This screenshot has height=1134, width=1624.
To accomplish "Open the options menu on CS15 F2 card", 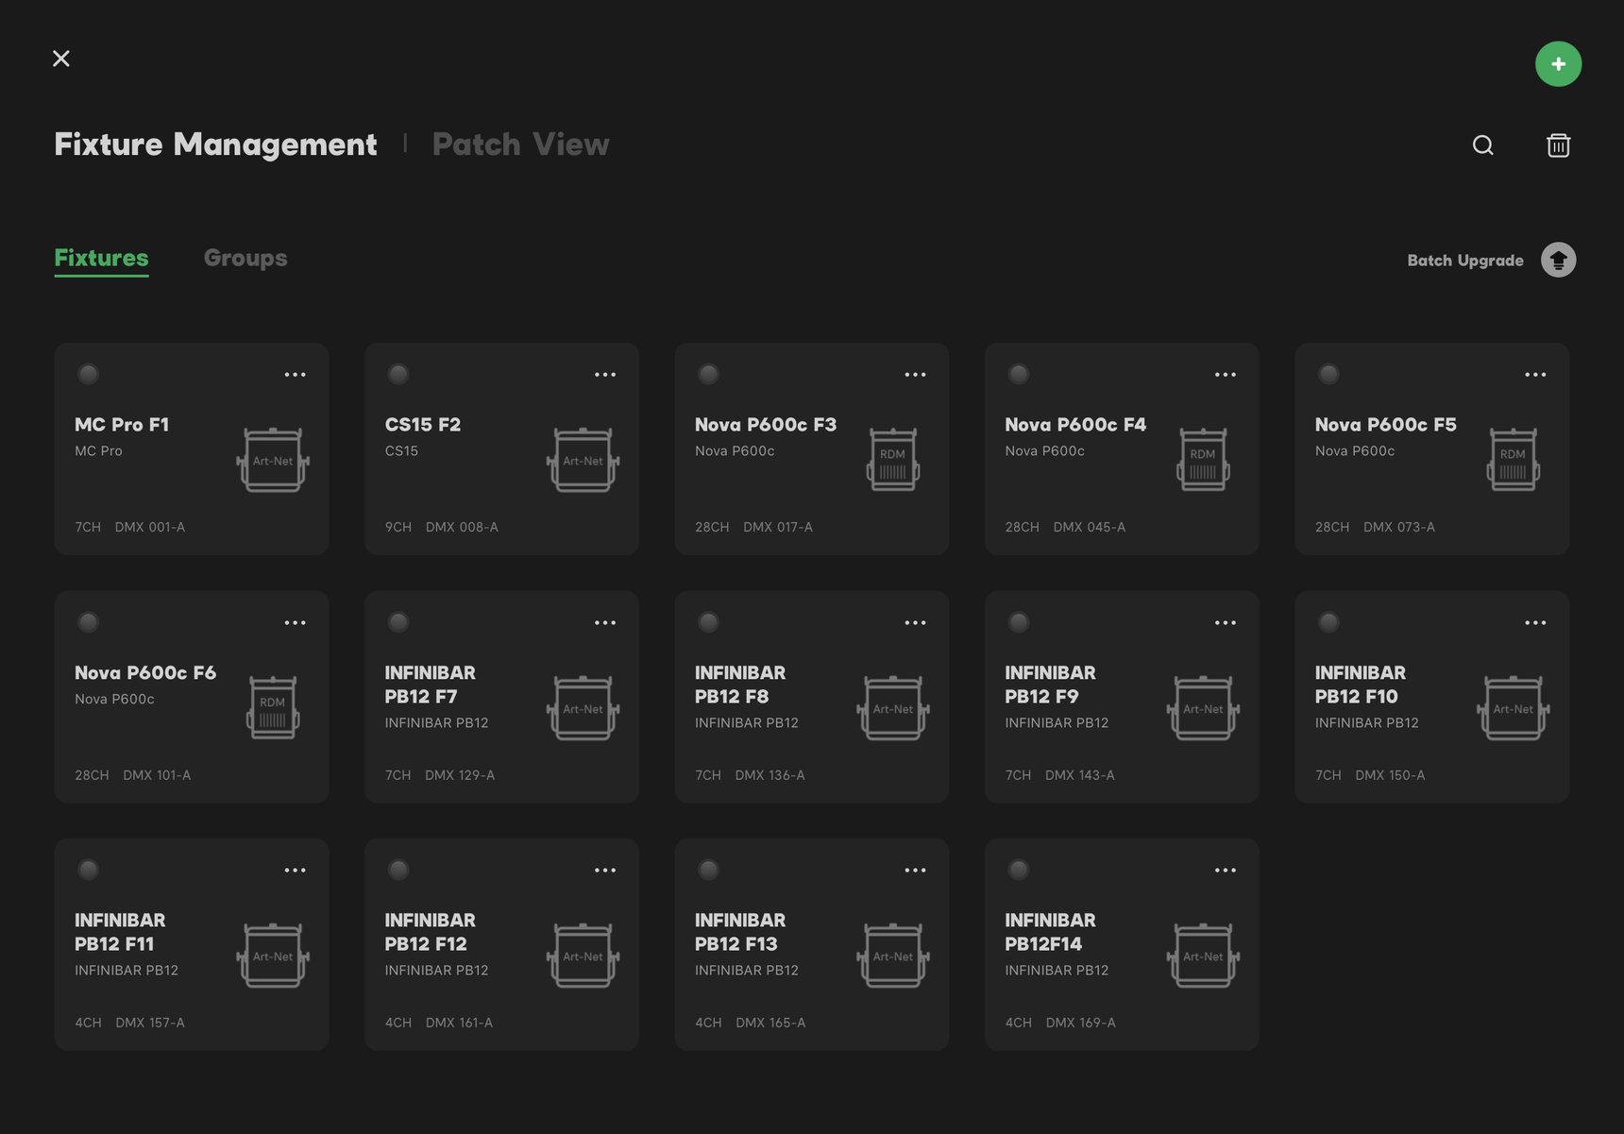I will click(605, 374).
